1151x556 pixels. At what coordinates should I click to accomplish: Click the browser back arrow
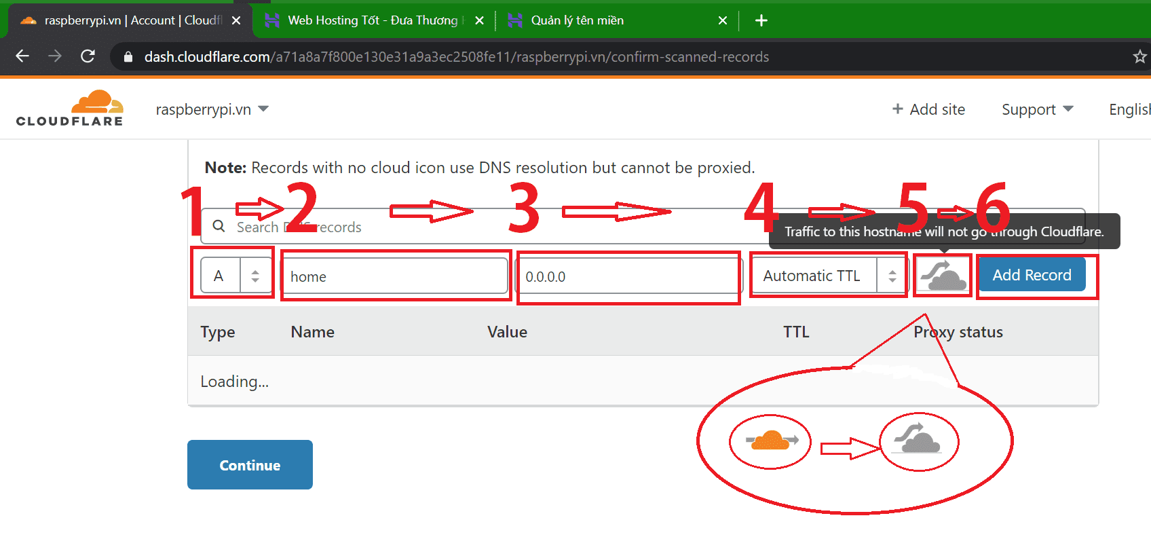pos(22,56)
